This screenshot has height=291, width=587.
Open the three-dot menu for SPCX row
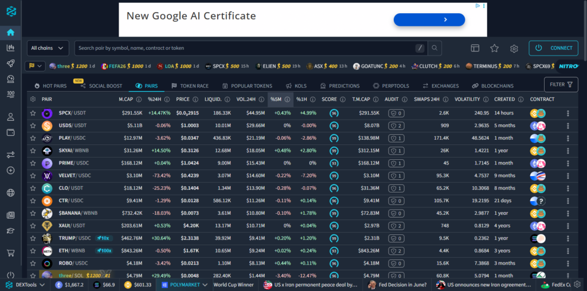pyautogui.click(x=568, y=113)
